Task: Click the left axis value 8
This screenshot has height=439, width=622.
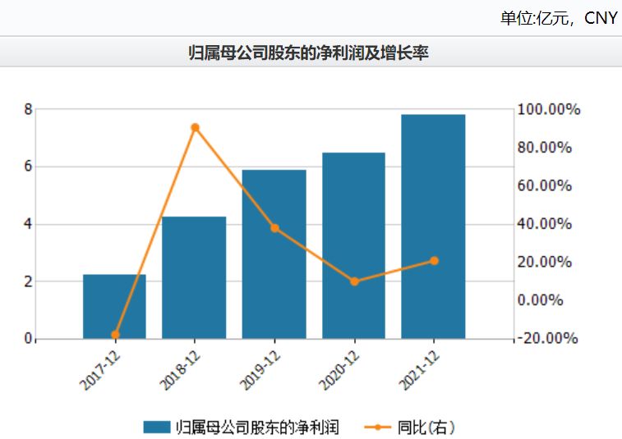Action: (28, 109)
